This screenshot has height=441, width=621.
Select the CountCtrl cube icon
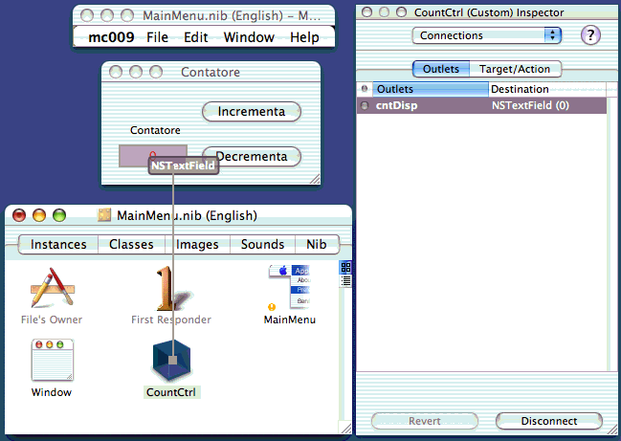click(172, 361)
